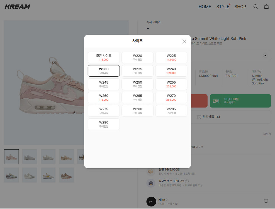275x209 pixels.
Task: Open the more link under benefits
Action: 267,134
